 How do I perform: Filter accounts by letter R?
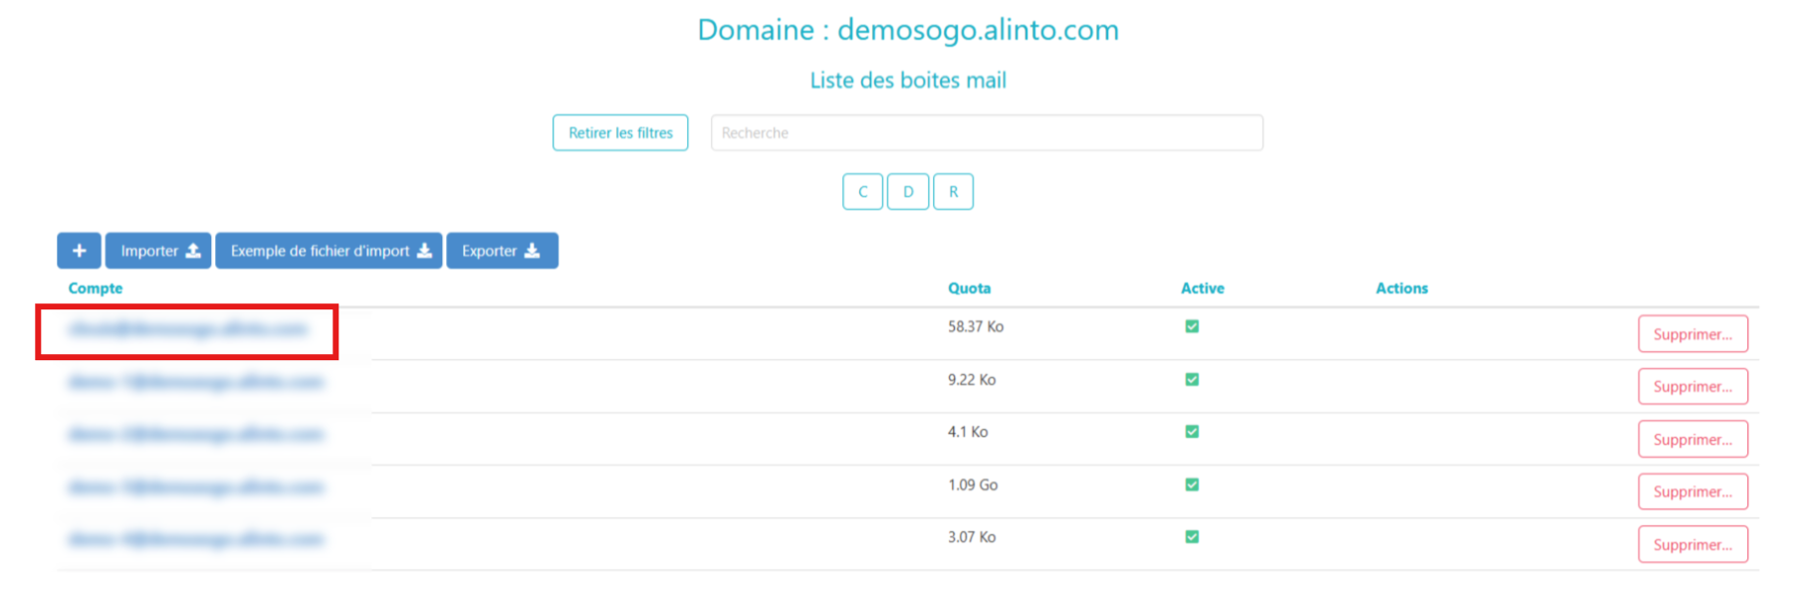coord(953,192)
